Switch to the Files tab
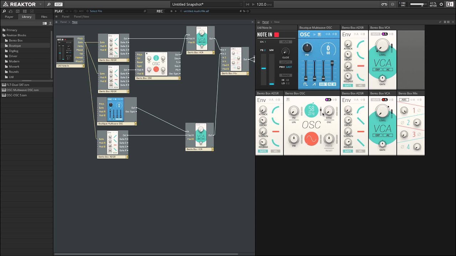 (x=44, y=17)
